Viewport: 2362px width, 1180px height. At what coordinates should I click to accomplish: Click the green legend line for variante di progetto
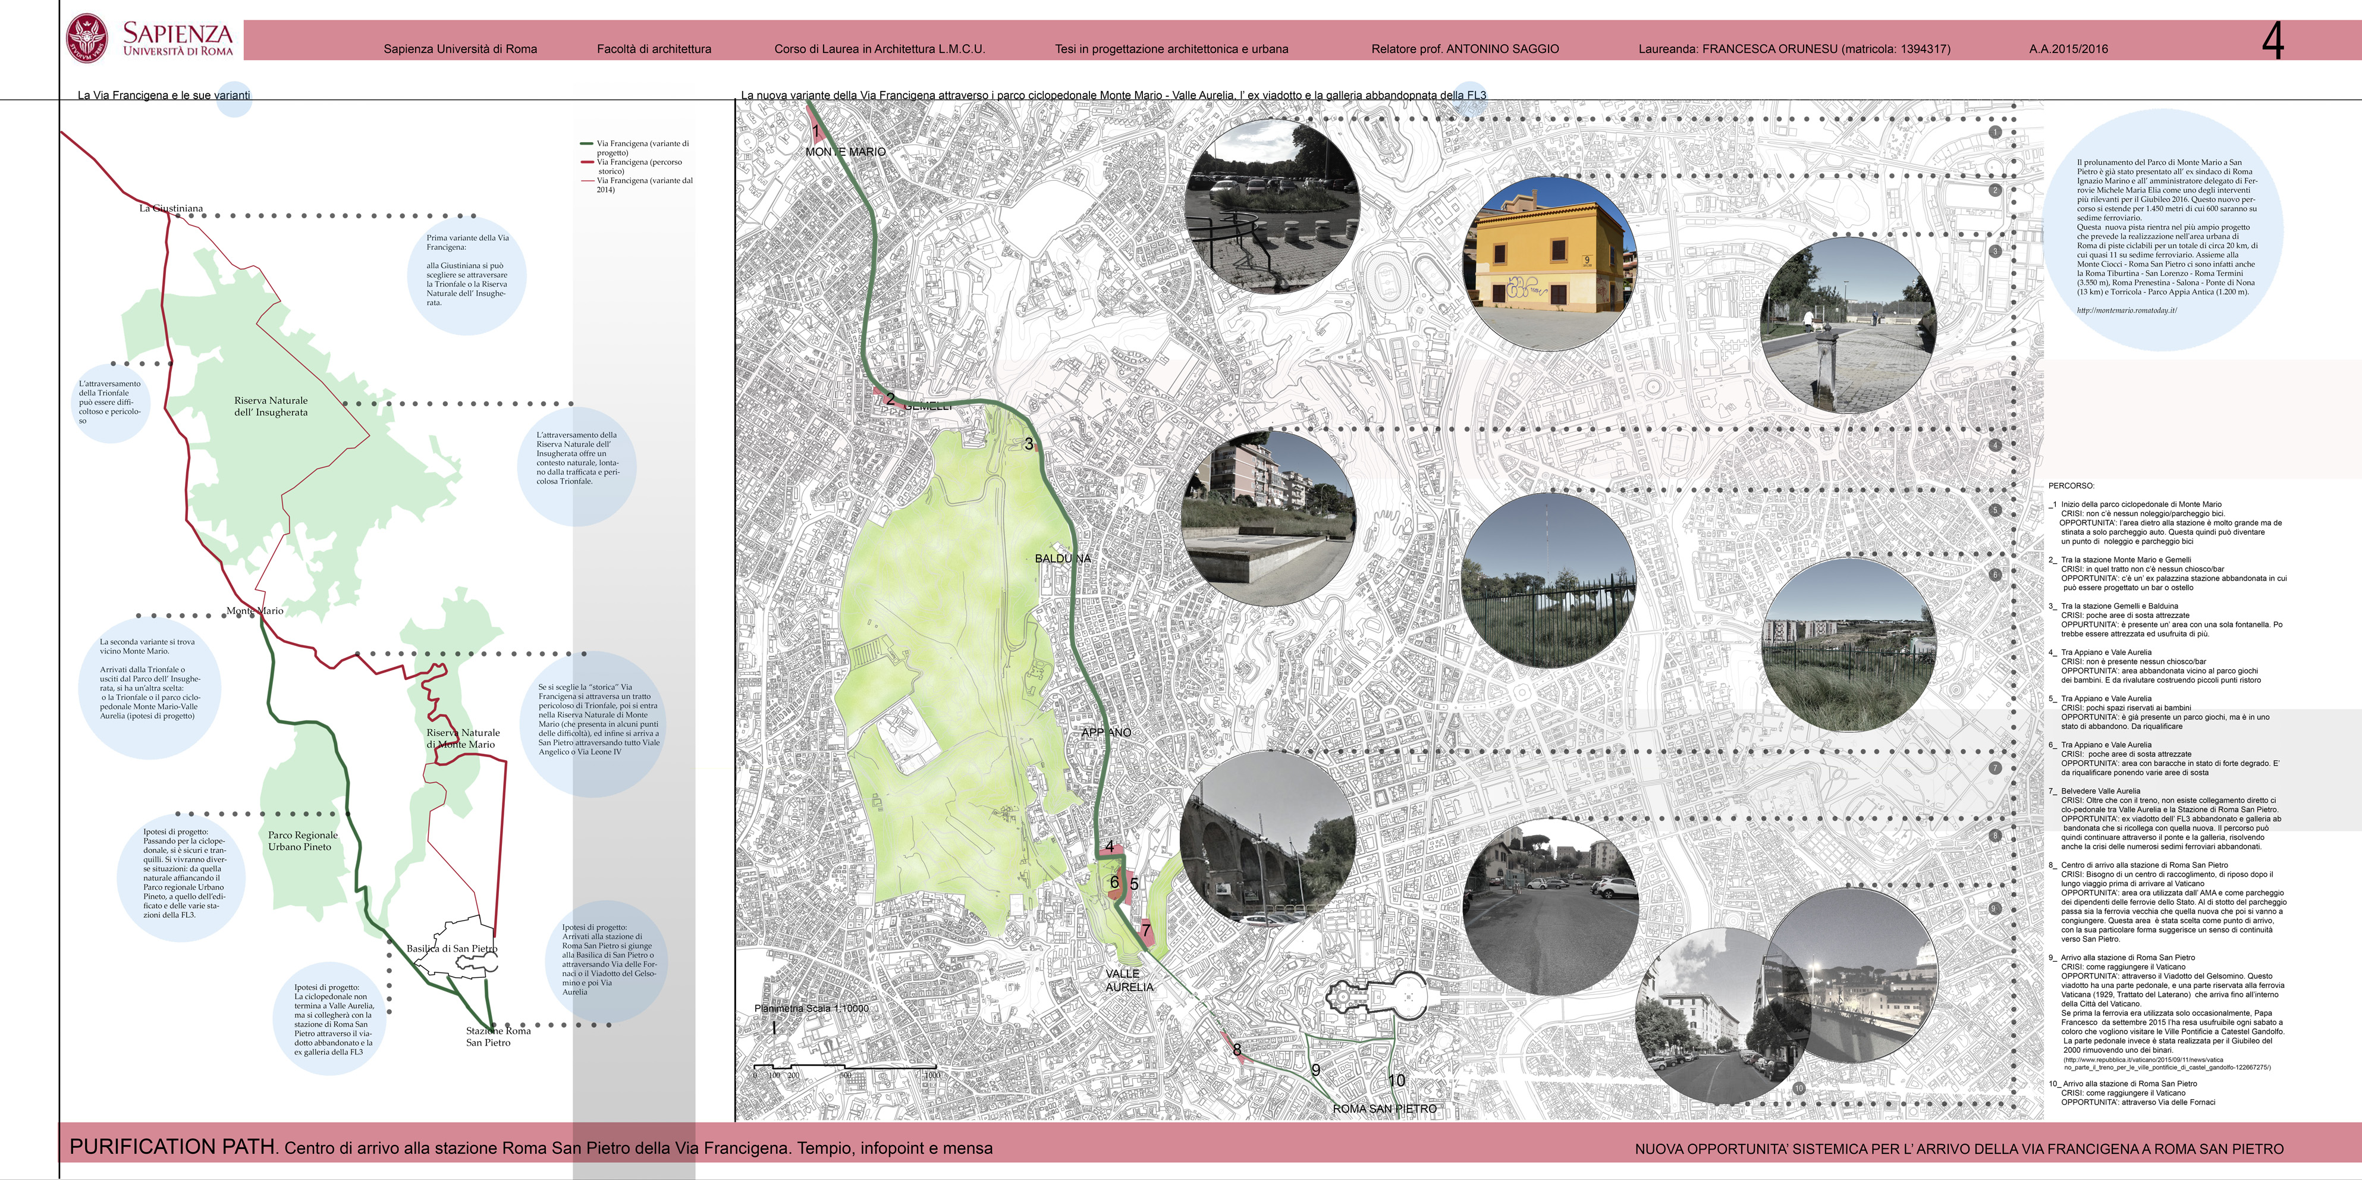tap(587, 144)
